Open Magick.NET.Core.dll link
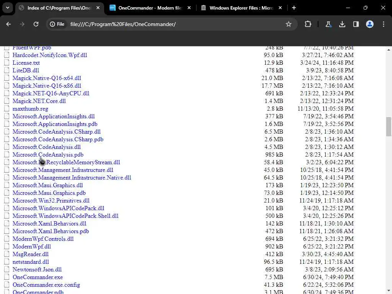392x294 pixels. pos(39,101)
